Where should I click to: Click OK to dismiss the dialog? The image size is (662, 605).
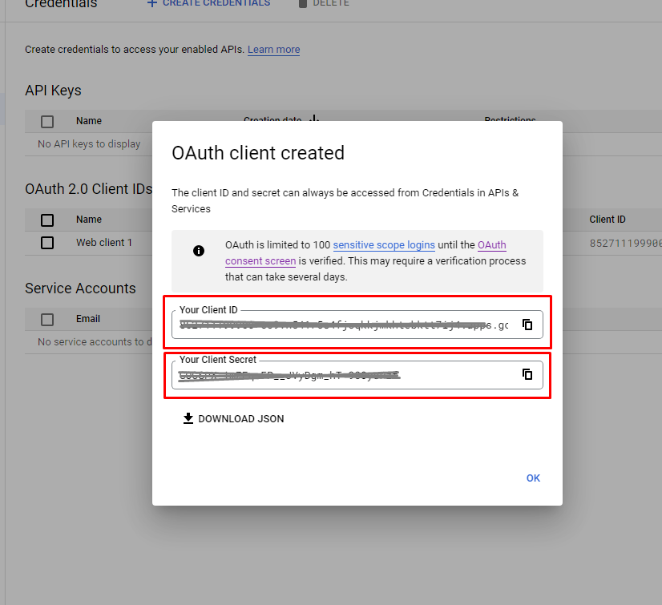click(533, 478)
